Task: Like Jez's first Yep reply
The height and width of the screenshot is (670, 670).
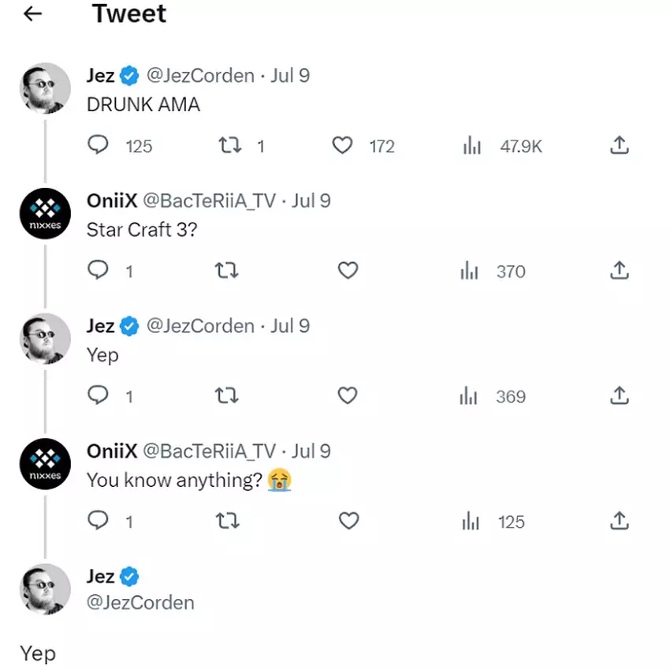Action: [348, 396]
